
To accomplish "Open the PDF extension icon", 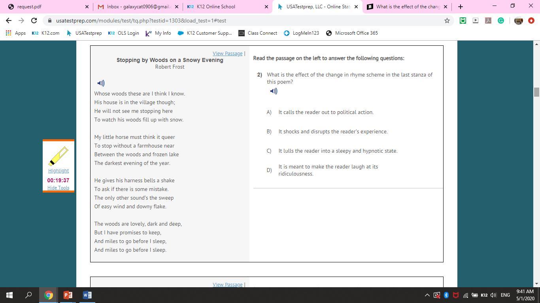I will click(x=488, y=21).
